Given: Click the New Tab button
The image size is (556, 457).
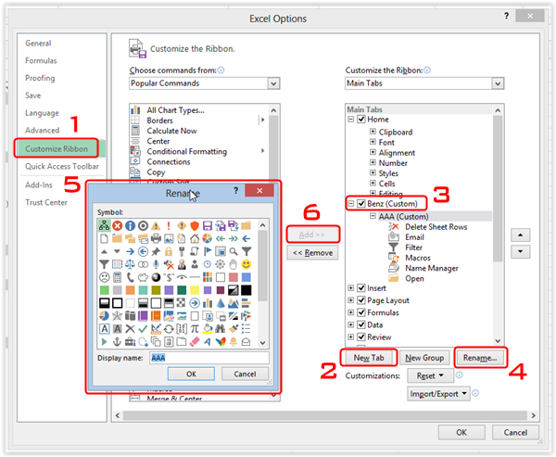Looking at the screenshot, I should coord(369,358).
